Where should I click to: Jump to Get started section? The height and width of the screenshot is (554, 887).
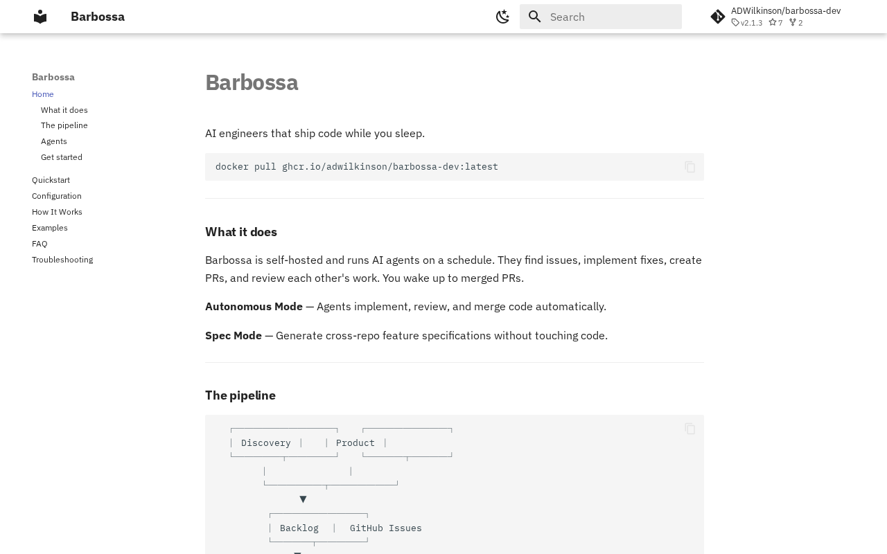pyautogui.click(x=62, y=157)
